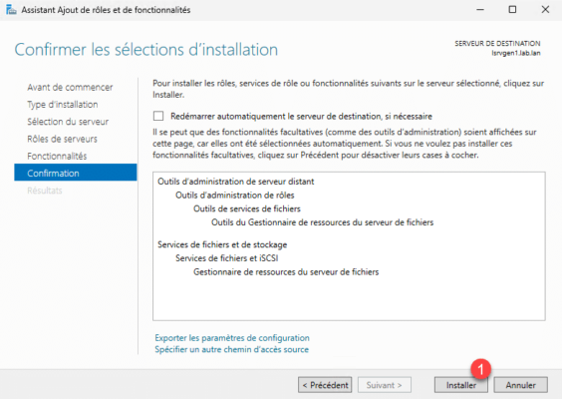Image resolution: width=562 pixels, height=399 pixels.
Task: Switch to the Fonctionnalités step
Action: (x=57, y=156)
